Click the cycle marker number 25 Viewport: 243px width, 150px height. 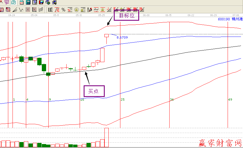[x=123, y=100]
